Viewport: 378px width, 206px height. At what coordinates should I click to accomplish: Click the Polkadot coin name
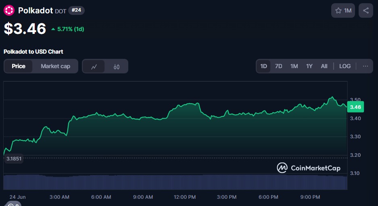click(x=36, y=10)
